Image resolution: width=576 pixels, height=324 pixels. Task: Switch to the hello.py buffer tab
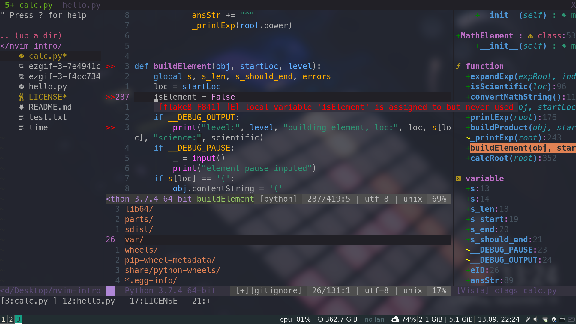82,5
